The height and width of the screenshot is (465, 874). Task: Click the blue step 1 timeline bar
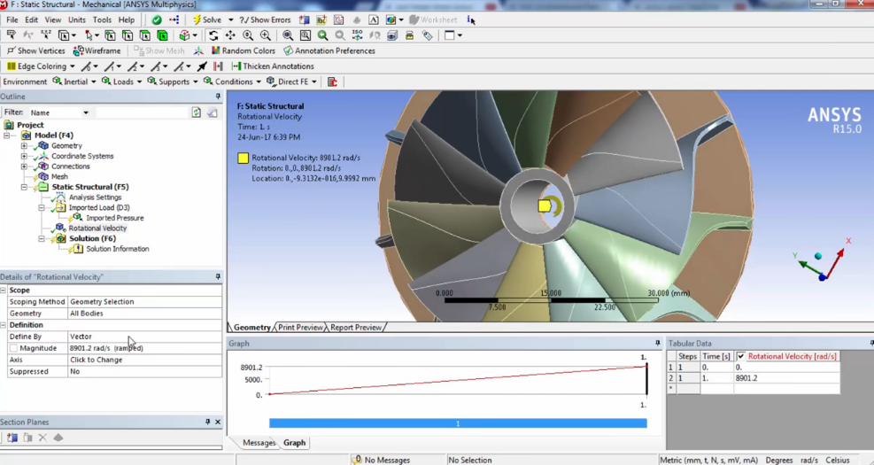458,423
